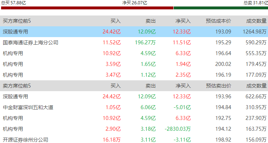Click the buy amount 16.18万
This screenshot has width=268, height=143.
tap(112, 140)
